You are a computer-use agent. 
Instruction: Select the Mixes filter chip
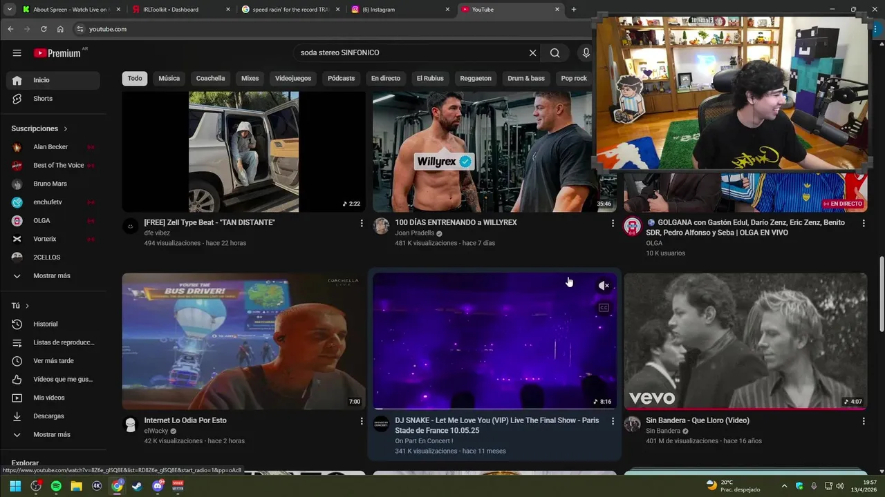coord(250,78)
